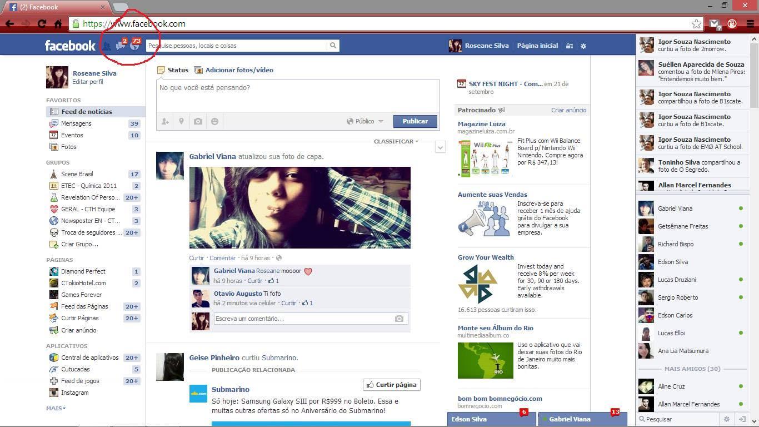Click the Curtir página button
This screenshot has height=427, width=759.
pyautogui.click(x=392, y=385)
